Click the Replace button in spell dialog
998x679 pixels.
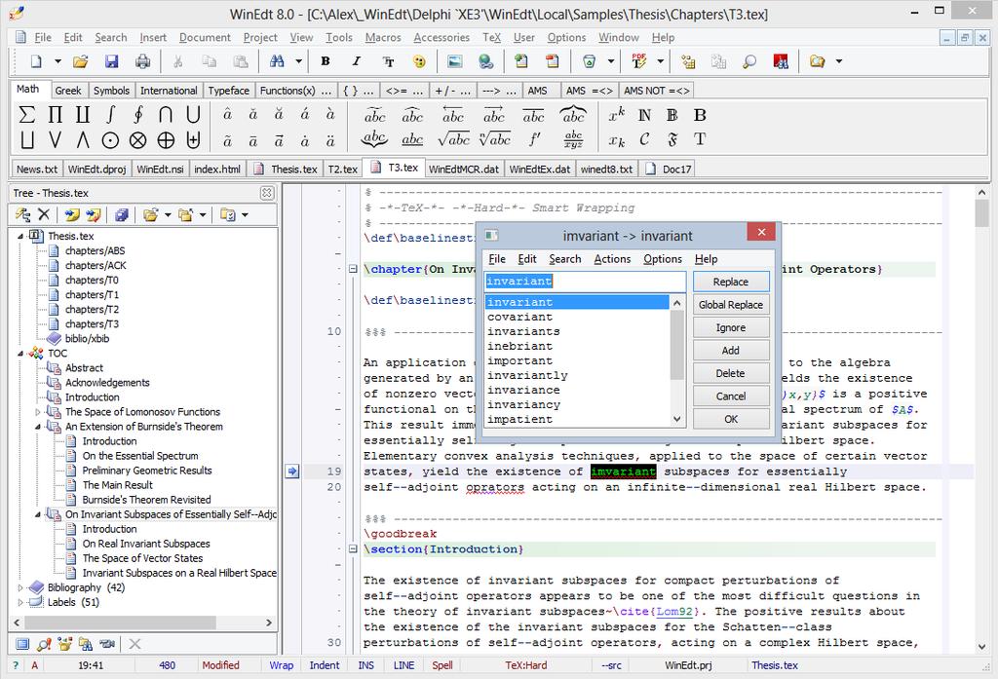click(731, 282)
